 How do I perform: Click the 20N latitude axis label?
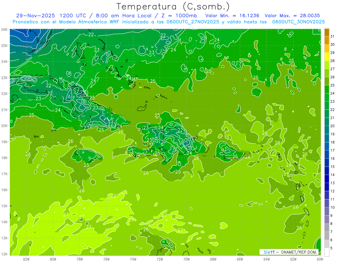point(4,125)
